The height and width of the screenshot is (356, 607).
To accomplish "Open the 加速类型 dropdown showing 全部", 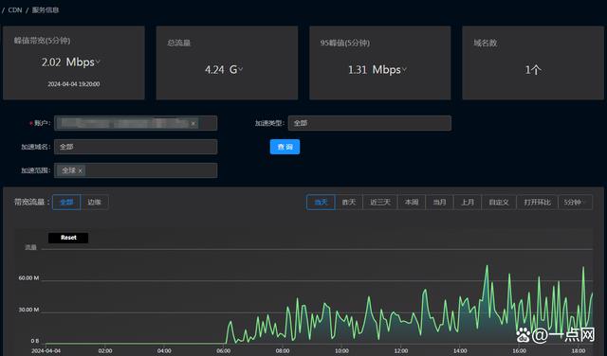I will pyautogui.click(x=370, y=123).
